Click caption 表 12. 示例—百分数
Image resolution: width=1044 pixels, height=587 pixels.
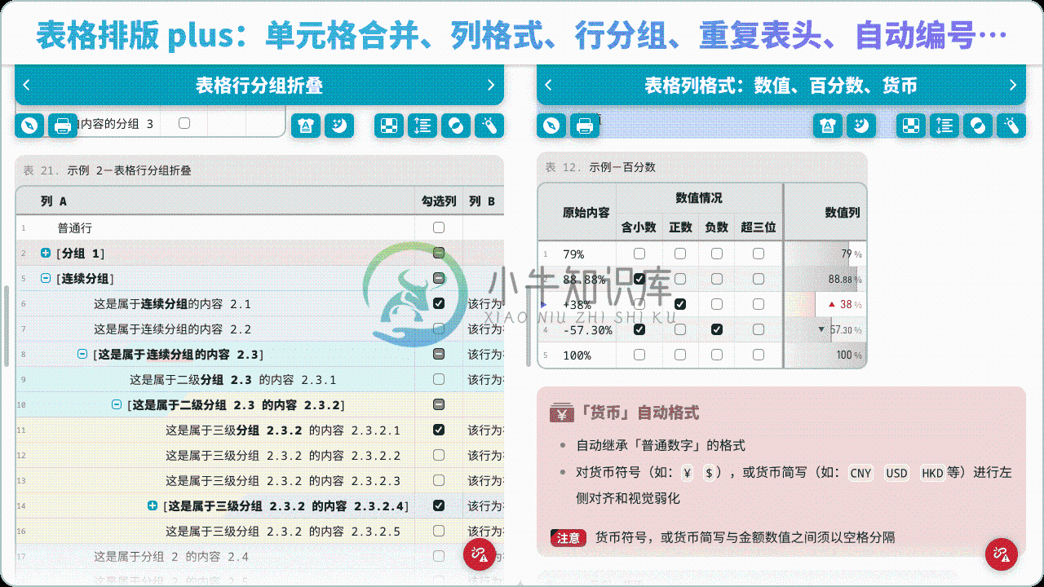coord(600,167)
